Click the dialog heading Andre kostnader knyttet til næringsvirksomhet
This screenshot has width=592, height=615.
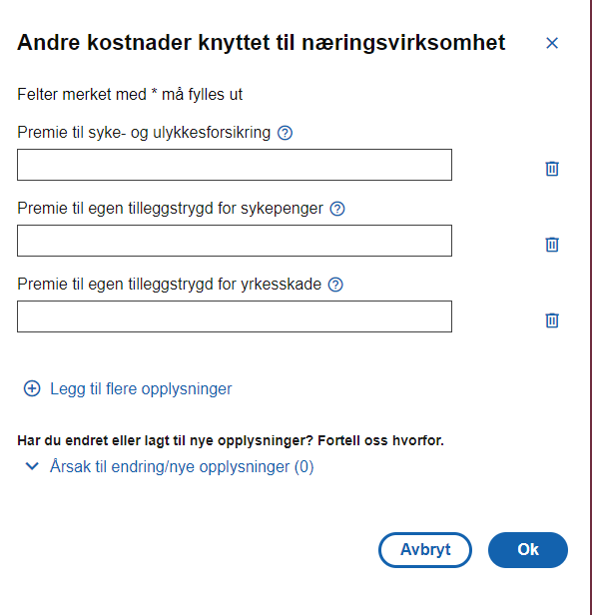click(x=262, y=43)
